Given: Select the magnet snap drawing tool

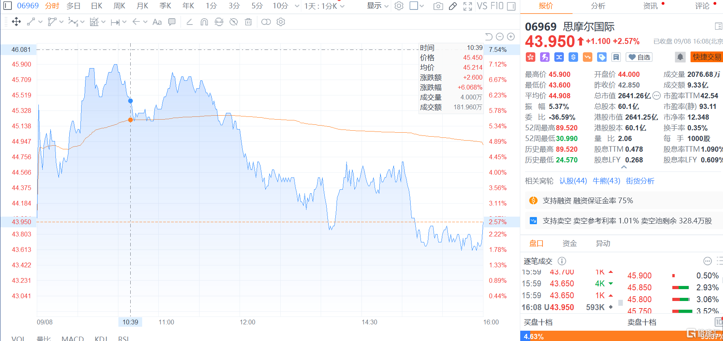Looking at the screenshot, I should [x=204, y=22].
